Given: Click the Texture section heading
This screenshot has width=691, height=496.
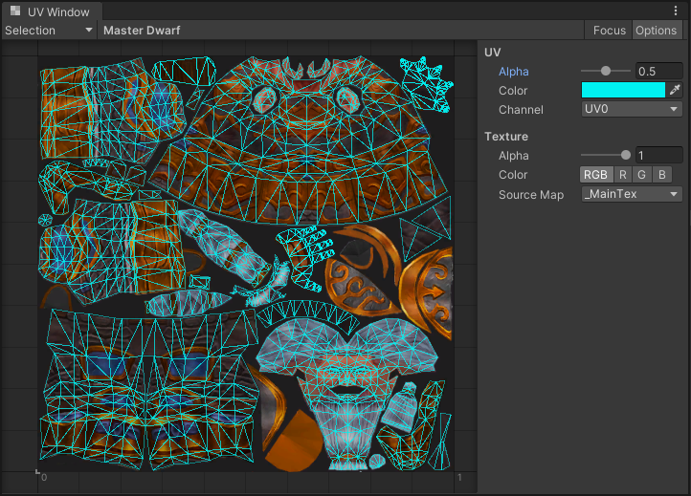Looking at the screenshot, I should click(x=506, y=137).
